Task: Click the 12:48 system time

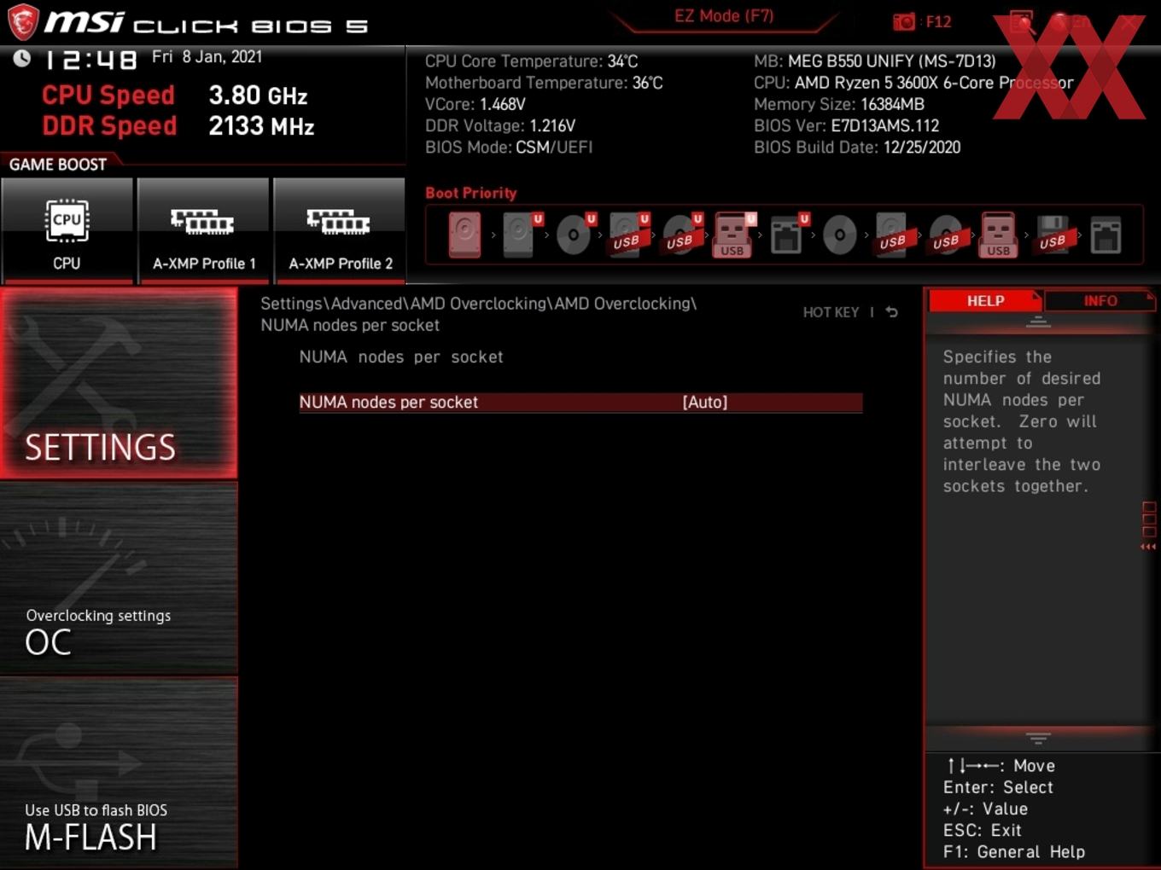Action: (x=90, y=60)
